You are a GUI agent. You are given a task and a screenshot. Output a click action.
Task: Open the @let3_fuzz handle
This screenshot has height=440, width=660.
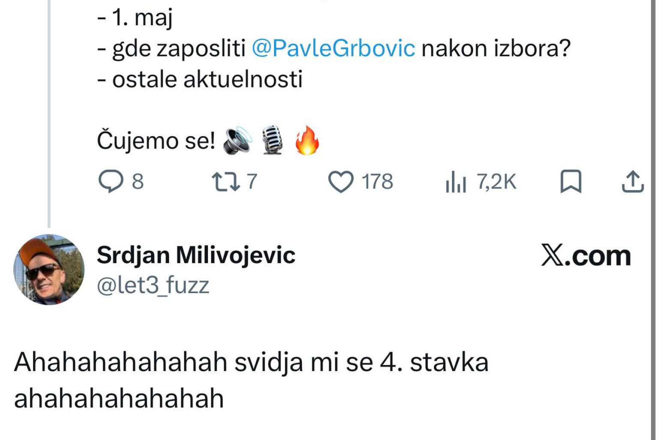[153, 285]
